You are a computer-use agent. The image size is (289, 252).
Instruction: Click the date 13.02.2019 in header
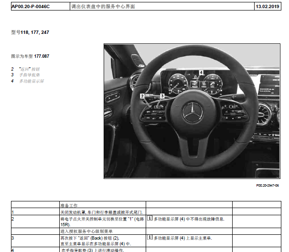point(268,7)
